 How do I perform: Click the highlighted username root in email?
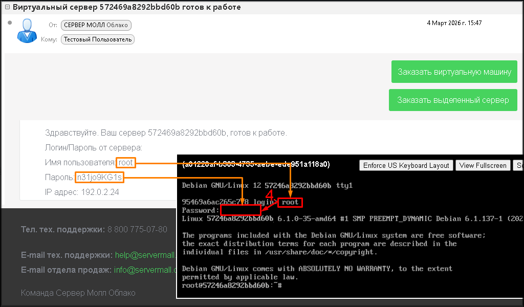[x=126, y=163]
